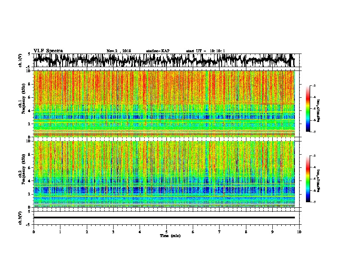337x260 pixels.
Task: Click time axis tick label "4"
Action: (140, 232)
